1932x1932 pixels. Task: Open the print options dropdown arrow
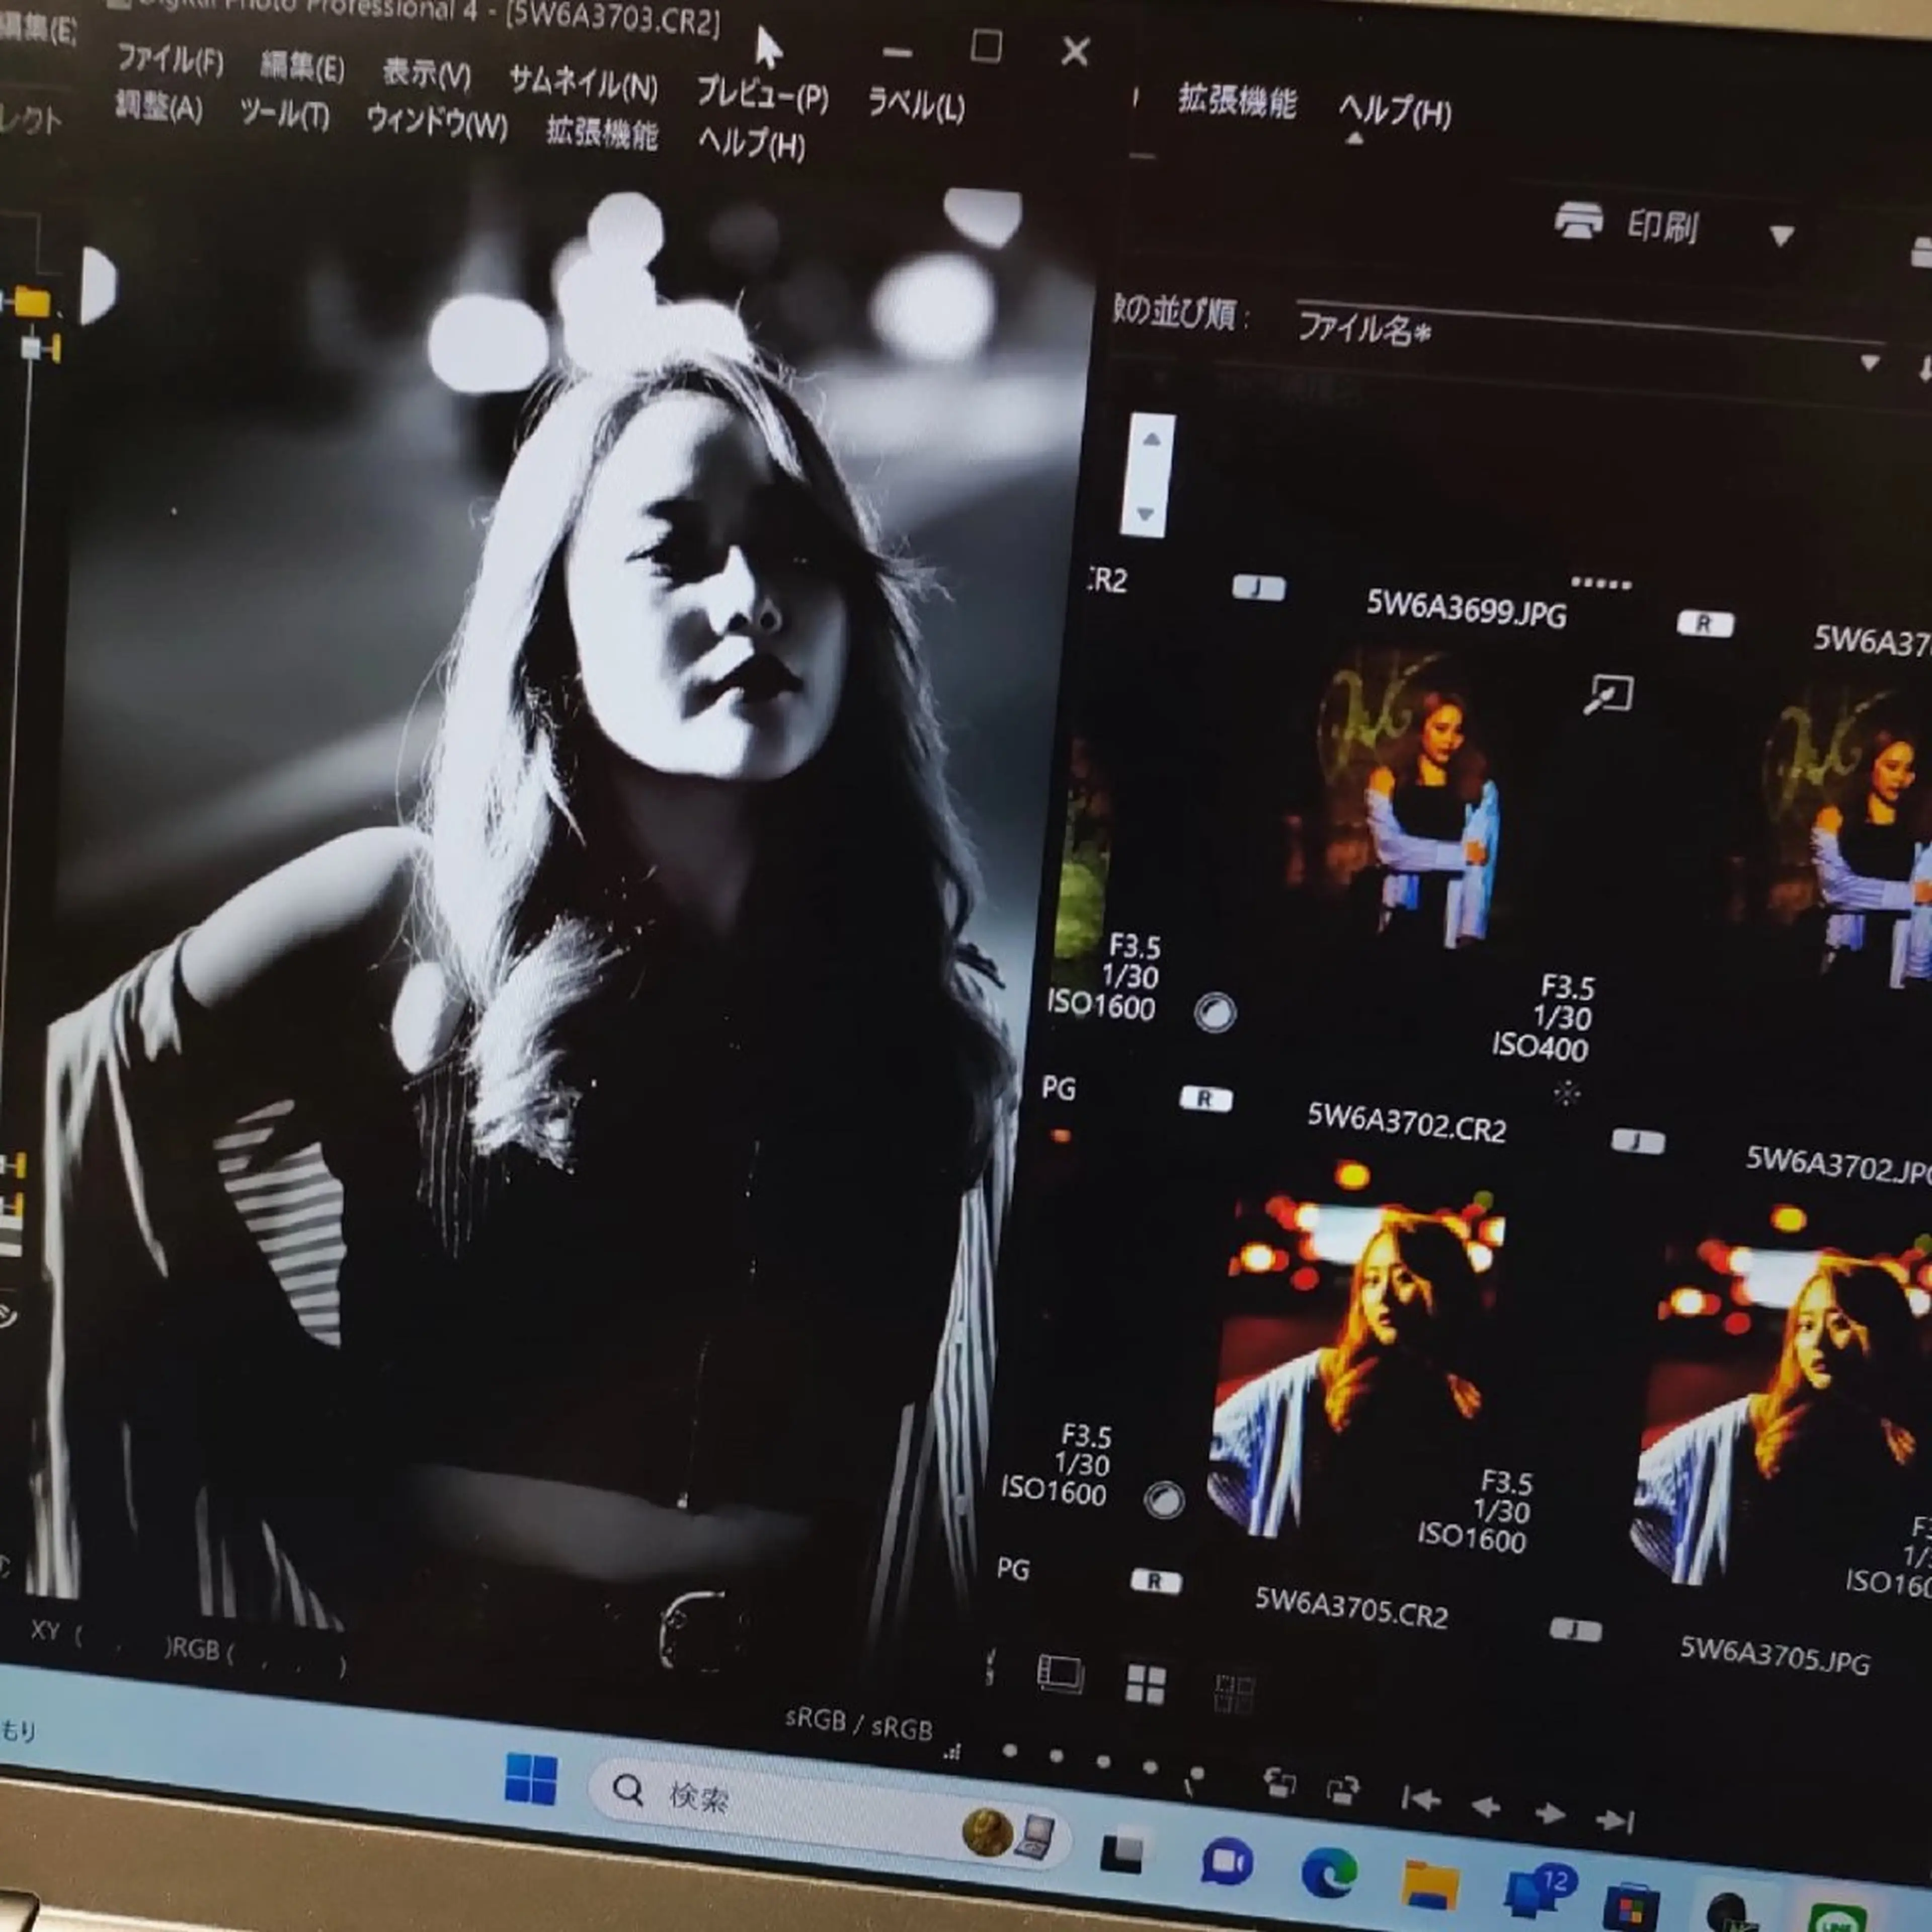[x=1781, y=236]
